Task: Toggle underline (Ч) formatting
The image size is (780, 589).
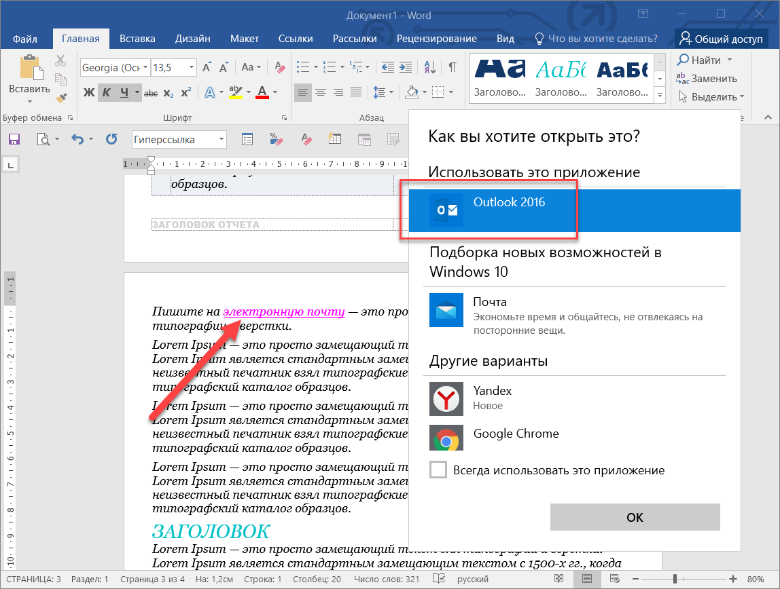Action: click(124, 92)
